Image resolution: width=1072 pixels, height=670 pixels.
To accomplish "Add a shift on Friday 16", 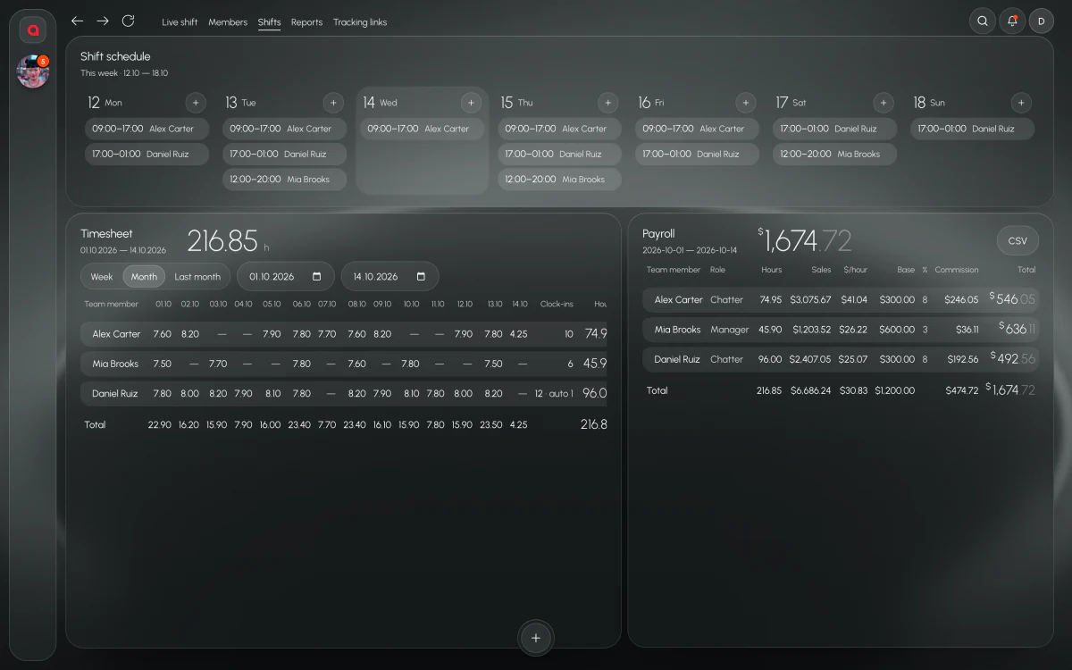I will tap(746, 103).
